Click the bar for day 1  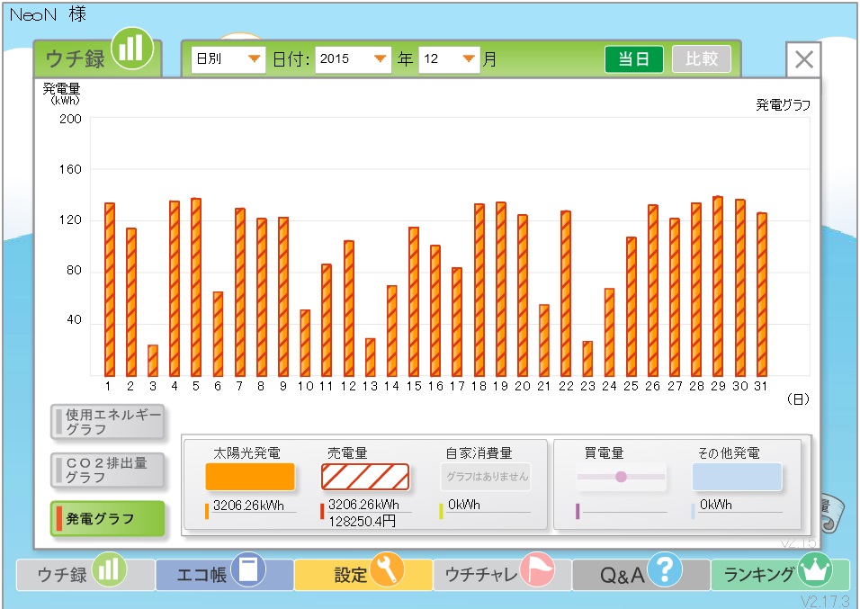coord(110,290)
